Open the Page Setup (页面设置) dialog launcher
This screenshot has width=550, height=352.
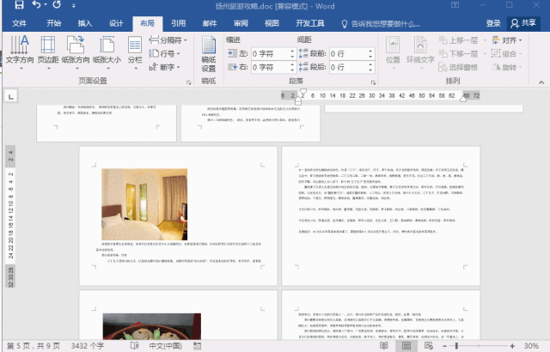[x=188, y=81]
